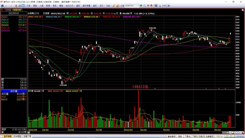Click the blue-orange star tool icon

[148, 6]
